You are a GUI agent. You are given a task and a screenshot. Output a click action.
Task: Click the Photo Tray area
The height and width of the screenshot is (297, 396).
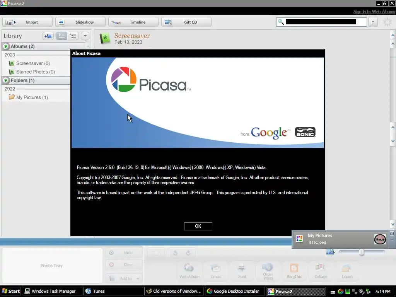point(52,265)
